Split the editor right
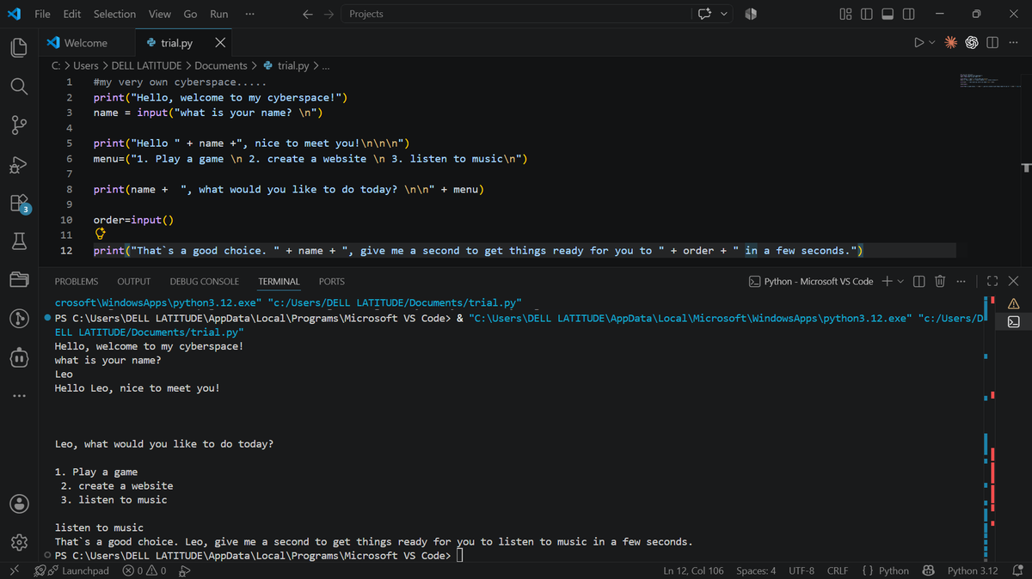The height and width of the screenshot is (579, 1032). click(992, 42)
